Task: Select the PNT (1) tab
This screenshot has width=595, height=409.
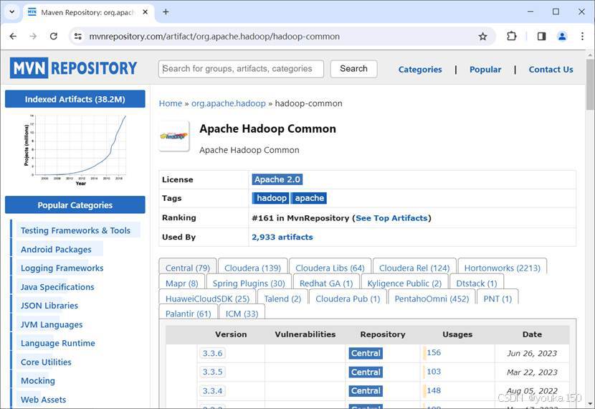Action: pos(498,299)
